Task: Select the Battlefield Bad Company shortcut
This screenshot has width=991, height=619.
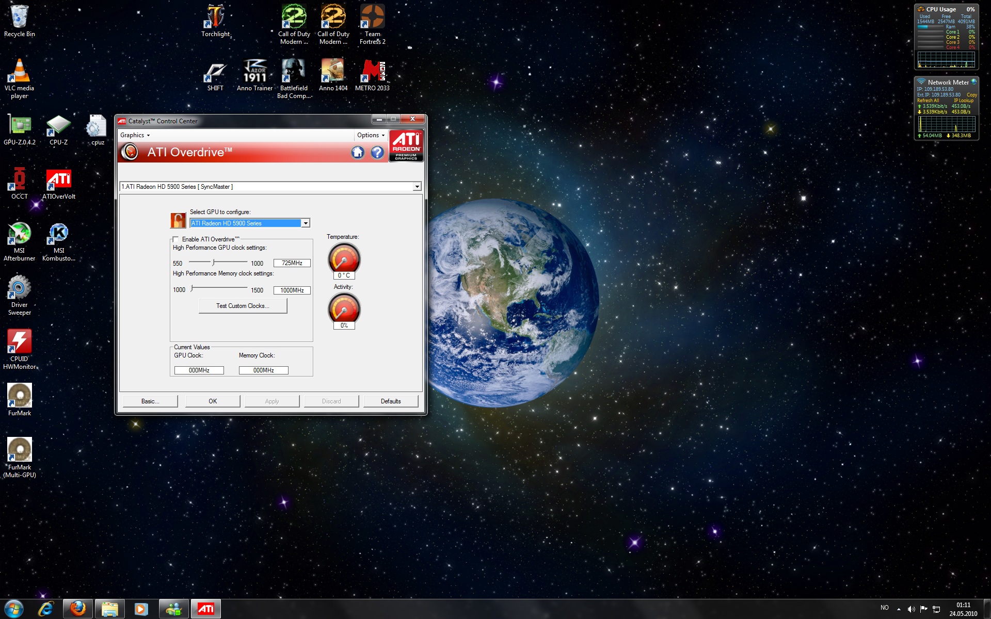Action: (x=294, y=78)
